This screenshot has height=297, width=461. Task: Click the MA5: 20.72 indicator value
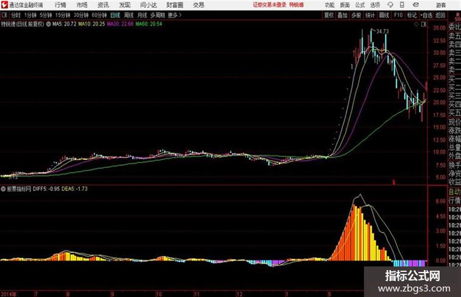(64, 24)
